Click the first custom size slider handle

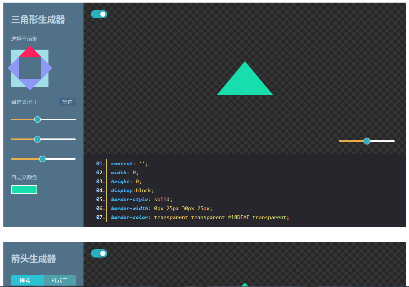point(37,119)
